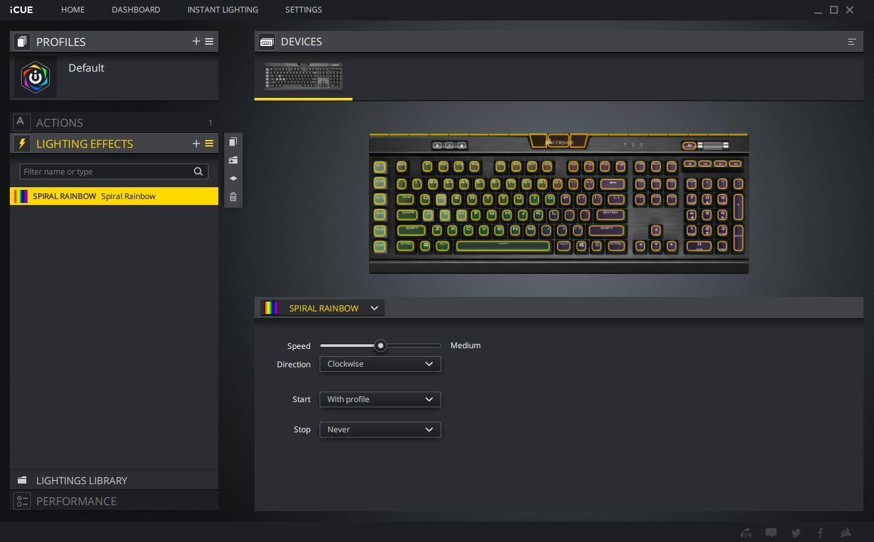This screenshot has height=542, width=874.
Task: Expand the Lightings Library section
Action: 82,480
